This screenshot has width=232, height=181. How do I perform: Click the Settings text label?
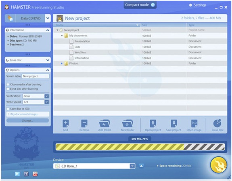(200, 5)
